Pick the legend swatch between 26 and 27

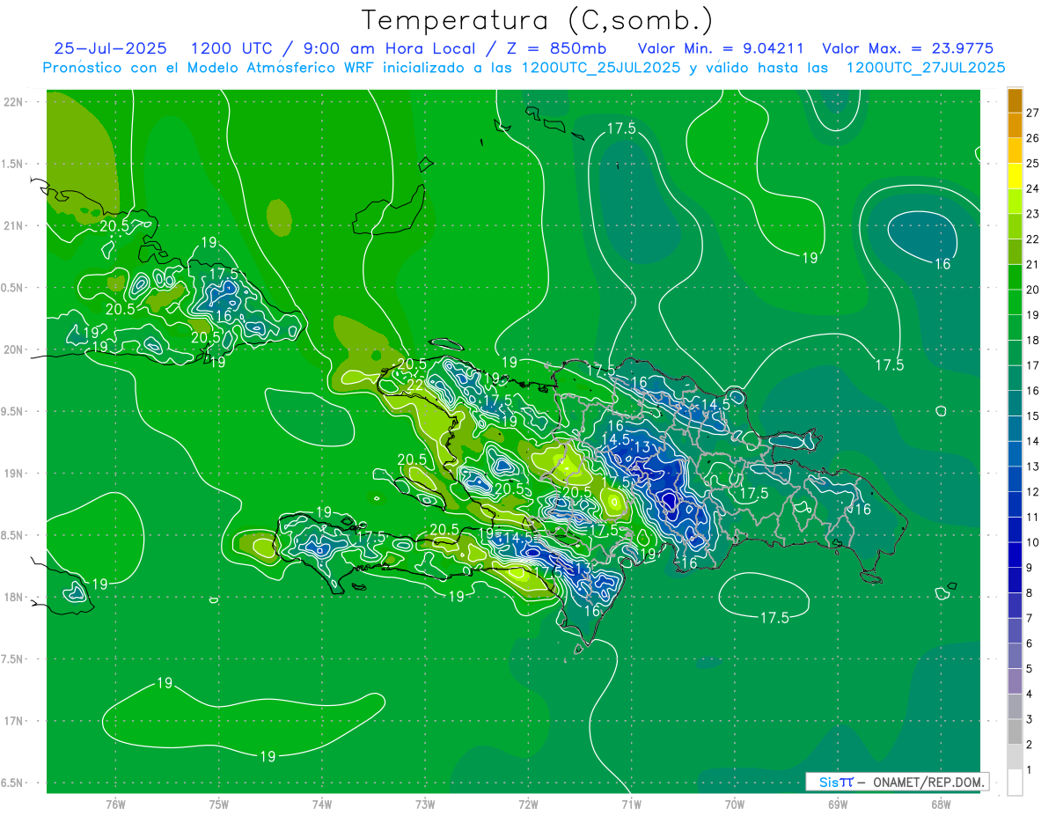pos(1015,125)
